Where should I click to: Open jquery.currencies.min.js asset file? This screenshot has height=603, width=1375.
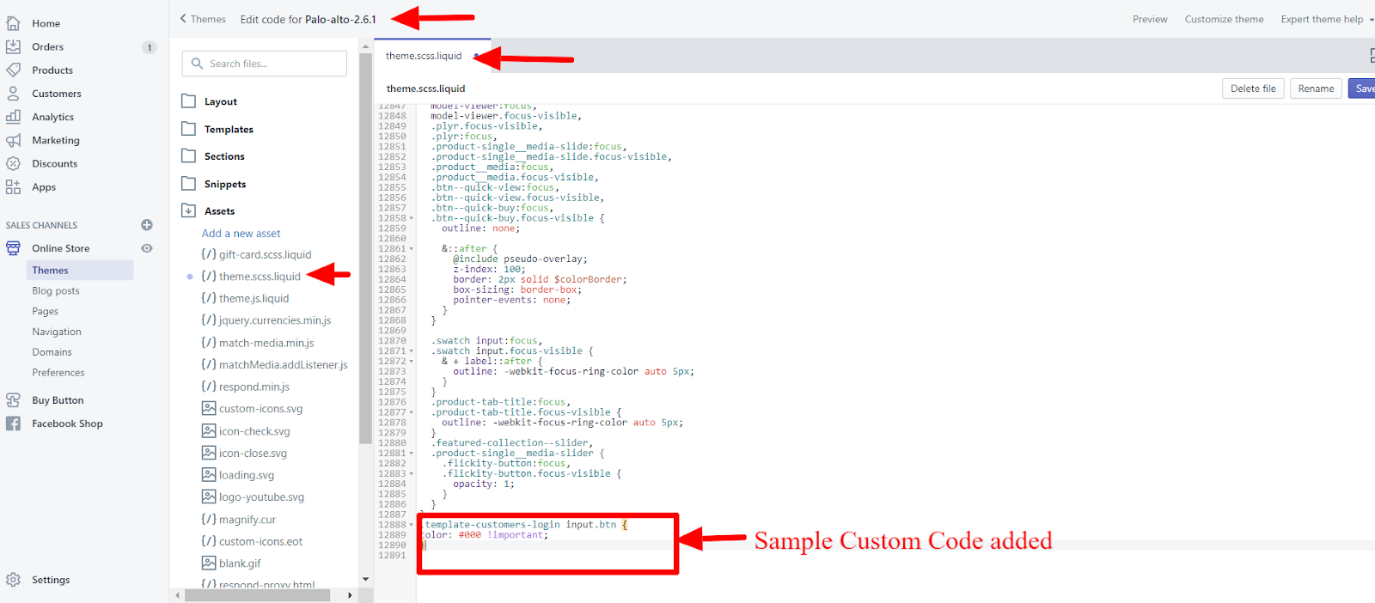coord(275,320)
